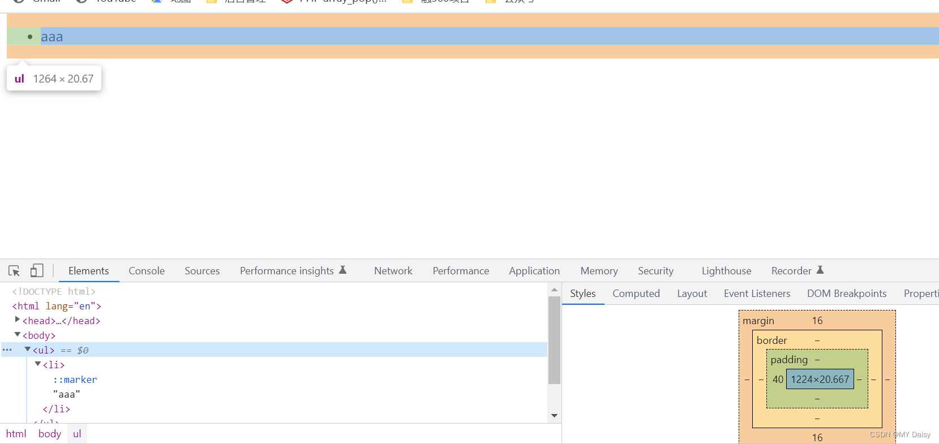Click the margin-left dash value
This screenshot has height=444, width=939.
747,380
